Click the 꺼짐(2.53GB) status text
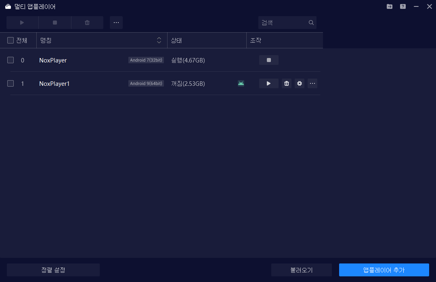The height and width of the screenshot is (282, 436). point(188,83)
